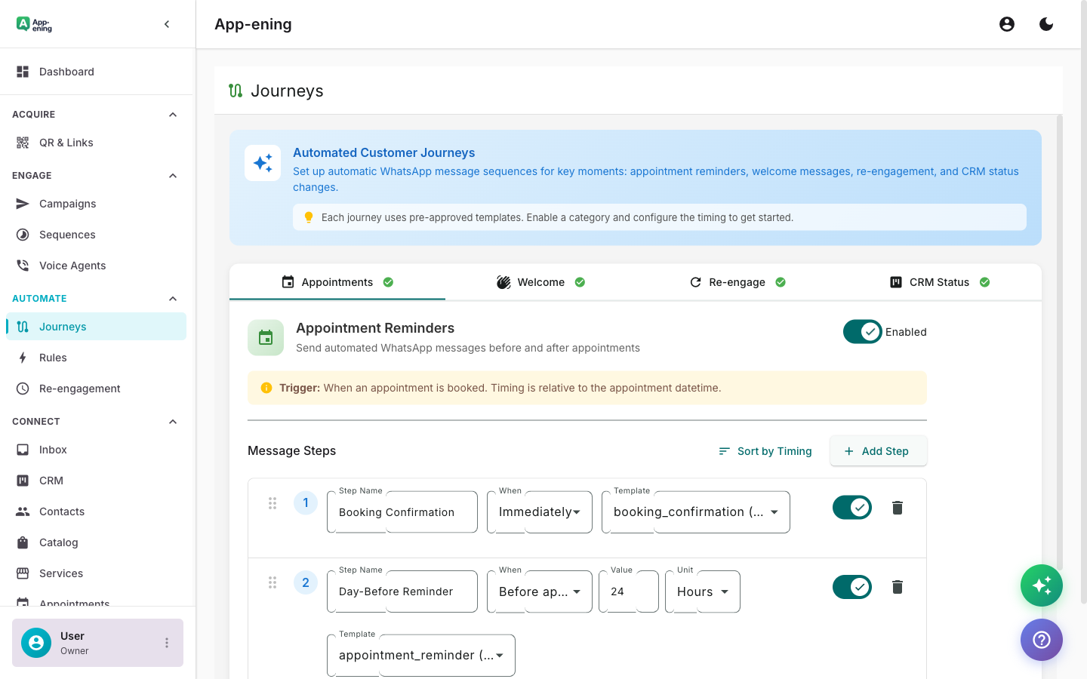This screenshot has width=1087, height=679.
Task: Disable the Day-Before Reminder step
Action: coord(852,586)
